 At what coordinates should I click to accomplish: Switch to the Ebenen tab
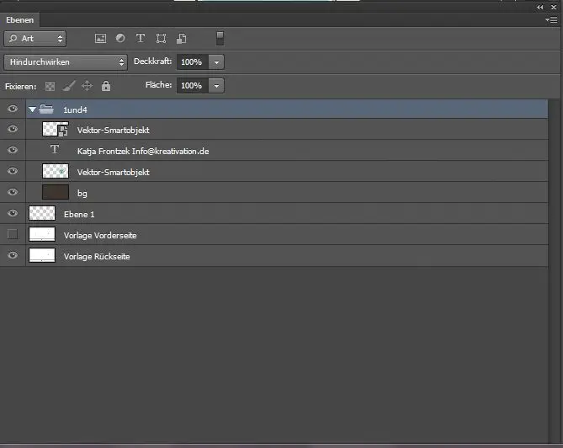point(19,20)
